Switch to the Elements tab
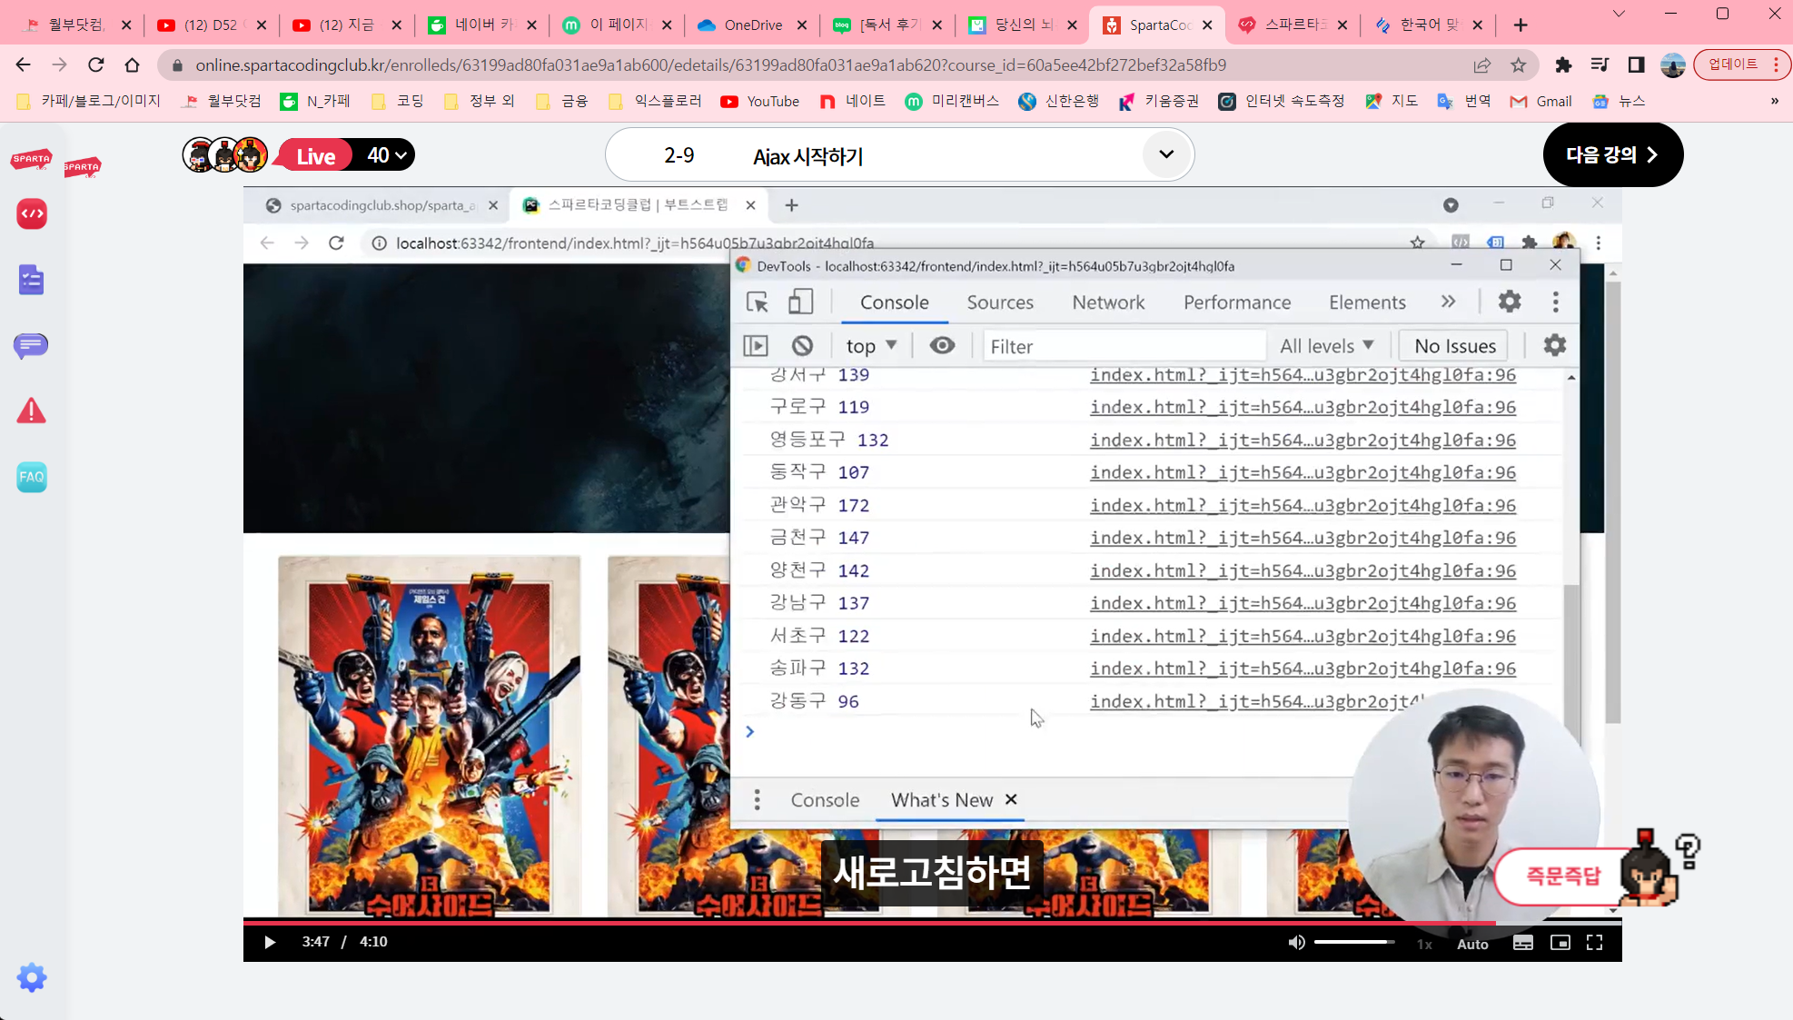The image size is (1793, 1020). coord(1367,302)
